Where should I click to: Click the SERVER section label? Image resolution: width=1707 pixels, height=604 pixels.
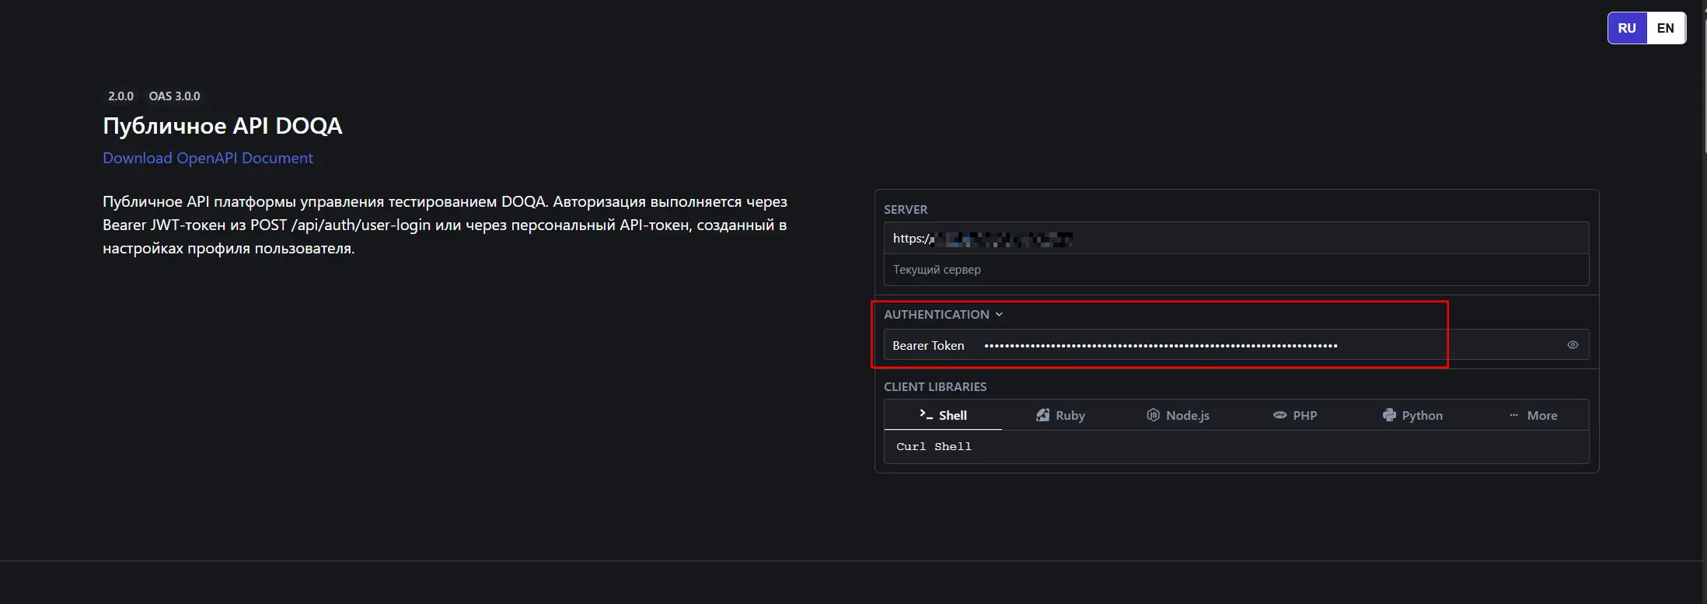click(906, 210)
